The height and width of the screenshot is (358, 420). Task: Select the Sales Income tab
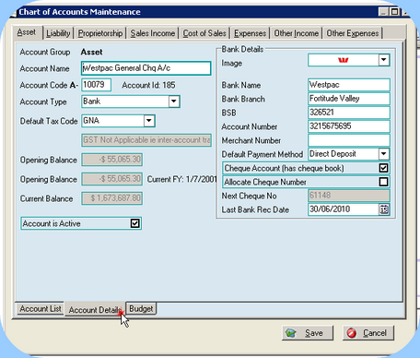[153, 33]
